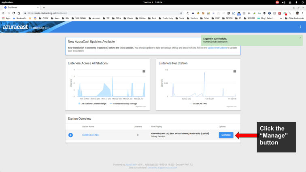Click the browser back arrow
306x172 pixels.
[x=4, y=13]
